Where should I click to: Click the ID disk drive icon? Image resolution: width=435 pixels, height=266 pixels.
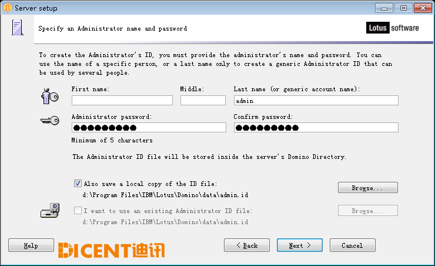click(50, 211)
